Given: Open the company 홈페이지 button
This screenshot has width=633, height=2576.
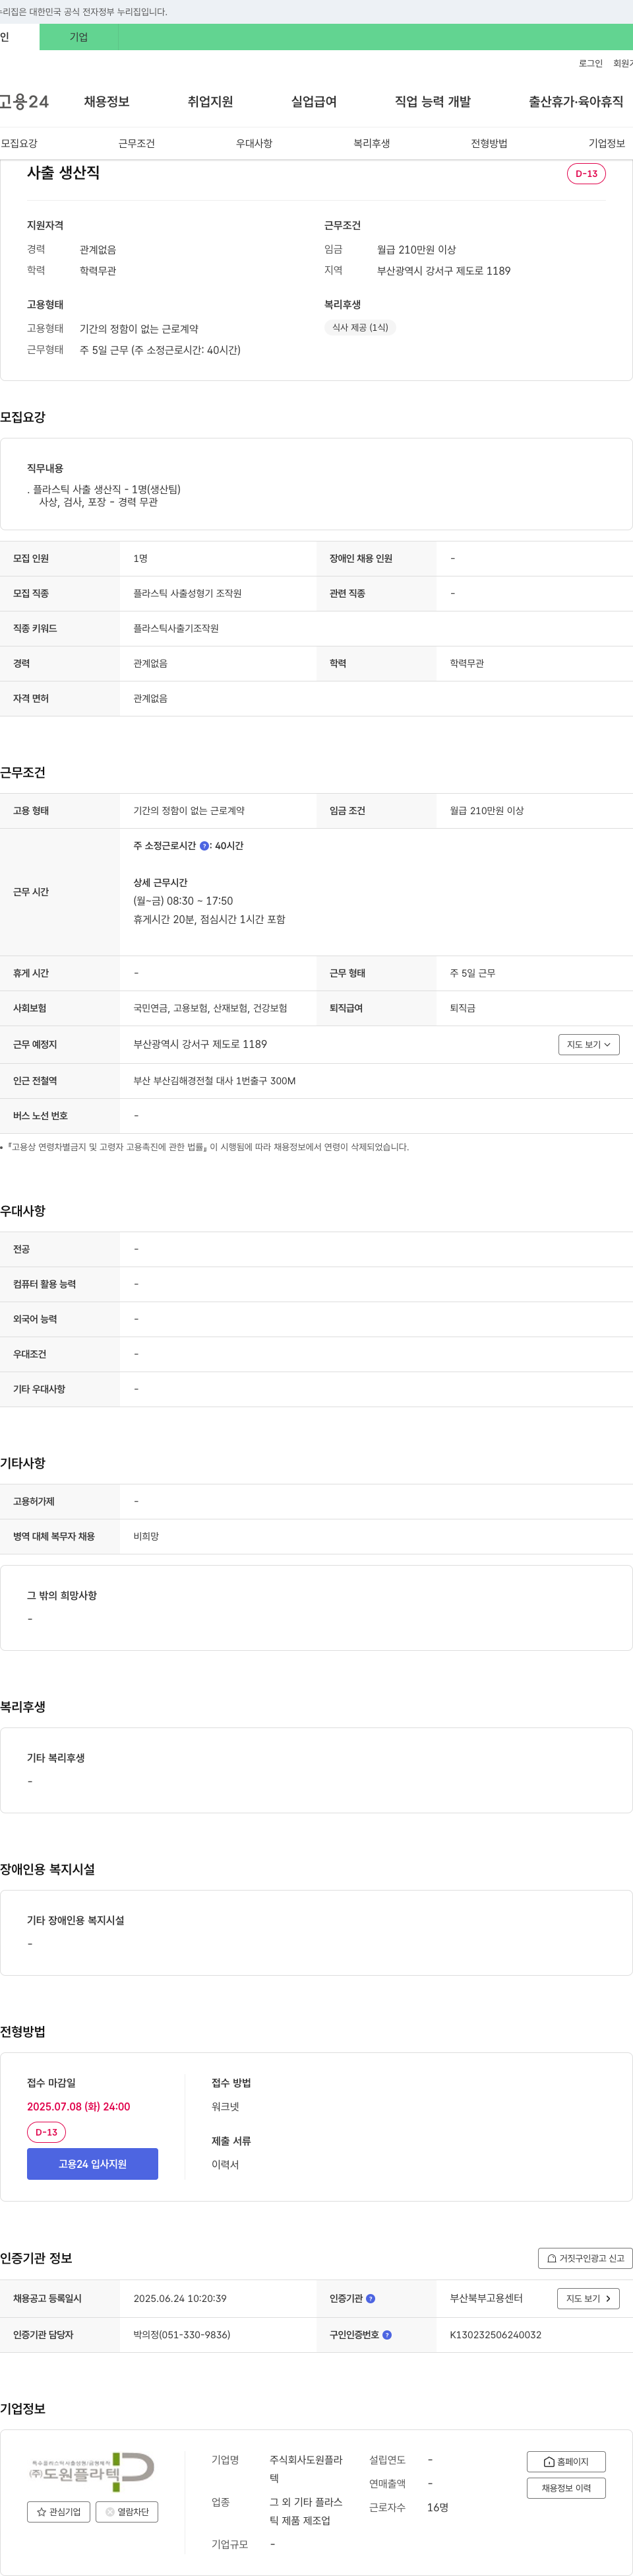Looking at the screenshot, I should [566, 2462].
